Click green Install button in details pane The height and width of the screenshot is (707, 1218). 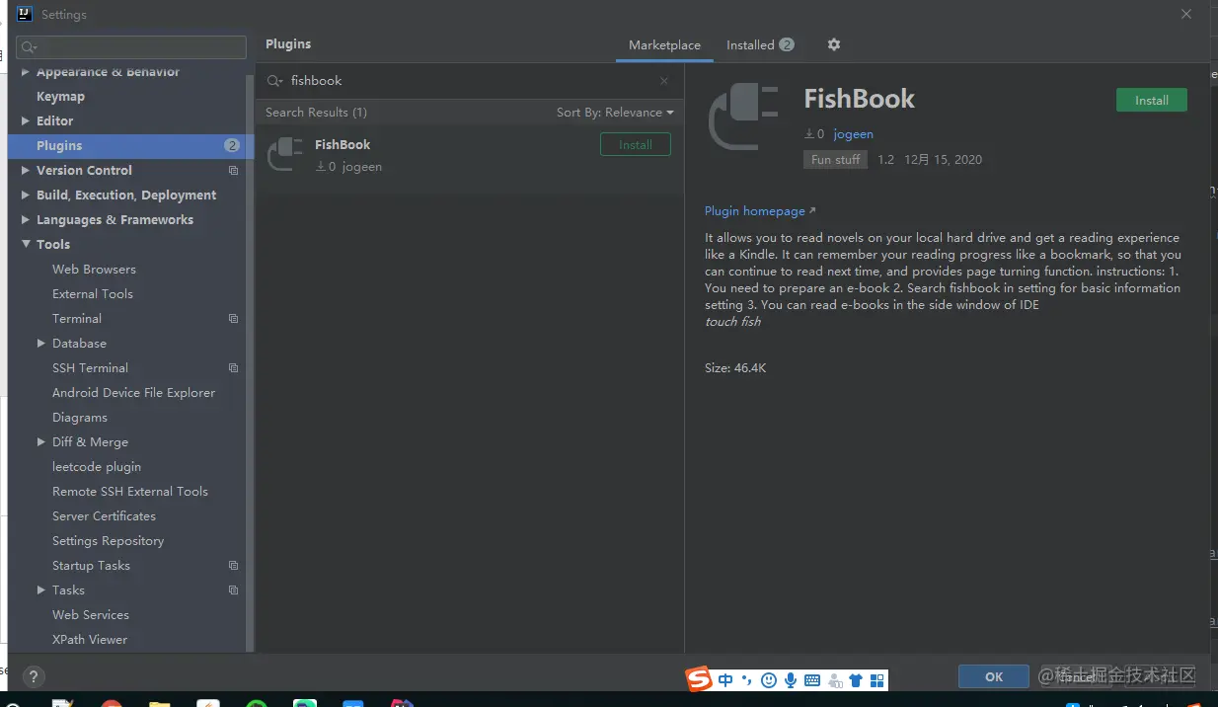point(1152,101)
